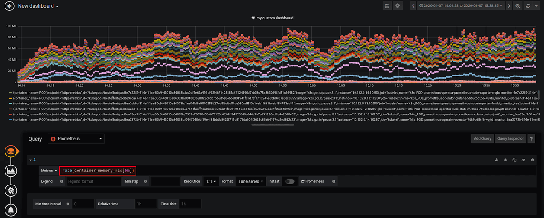The image size is (544, 218).
Task: Open the Format Time series dropdown
Action: point(251,181)
